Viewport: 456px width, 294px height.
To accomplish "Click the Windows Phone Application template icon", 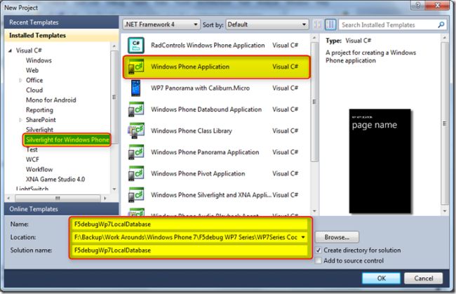I will [x=136, y=67].
